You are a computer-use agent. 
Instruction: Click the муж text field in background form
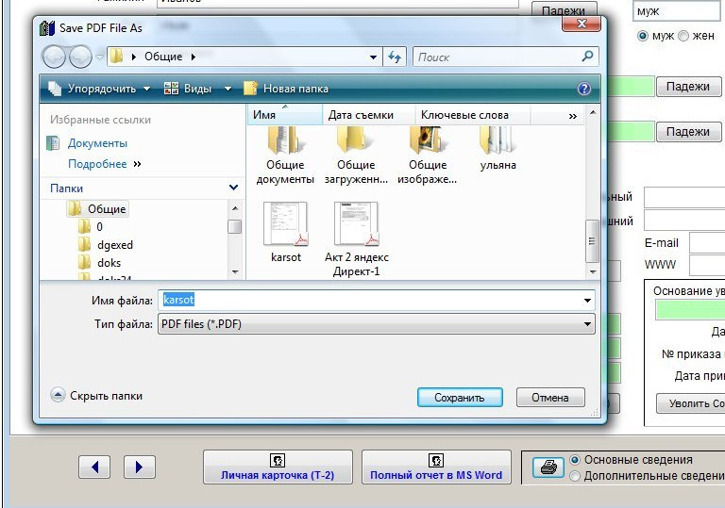pyautogui.click(x=678, y=11)
